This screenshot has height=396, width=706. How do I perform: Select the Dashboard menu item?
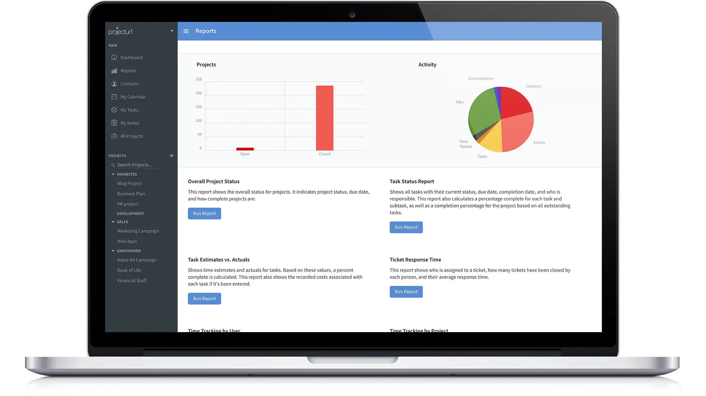tap(131, 57)
